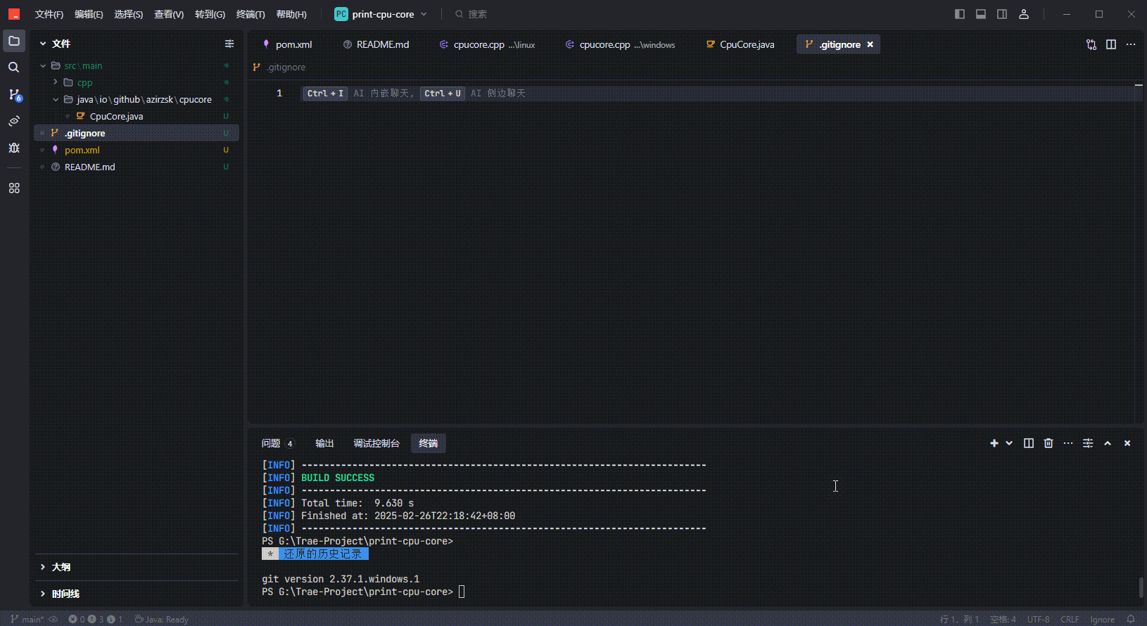Switch to the 调试控制台 debug console tab
Image resolution: width=1147 pixels, height=626 pixels.
click(376, 443)
